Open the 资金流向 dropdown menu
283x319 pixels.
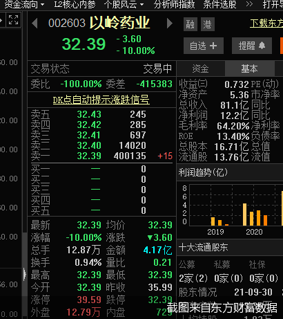(x=24, y=4)
